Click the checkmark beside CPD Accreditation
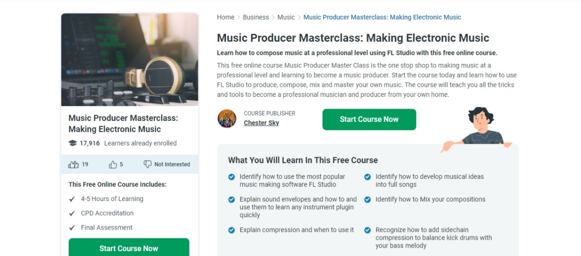The height and width of the screenshot is (256, 581). click(72, 213)
